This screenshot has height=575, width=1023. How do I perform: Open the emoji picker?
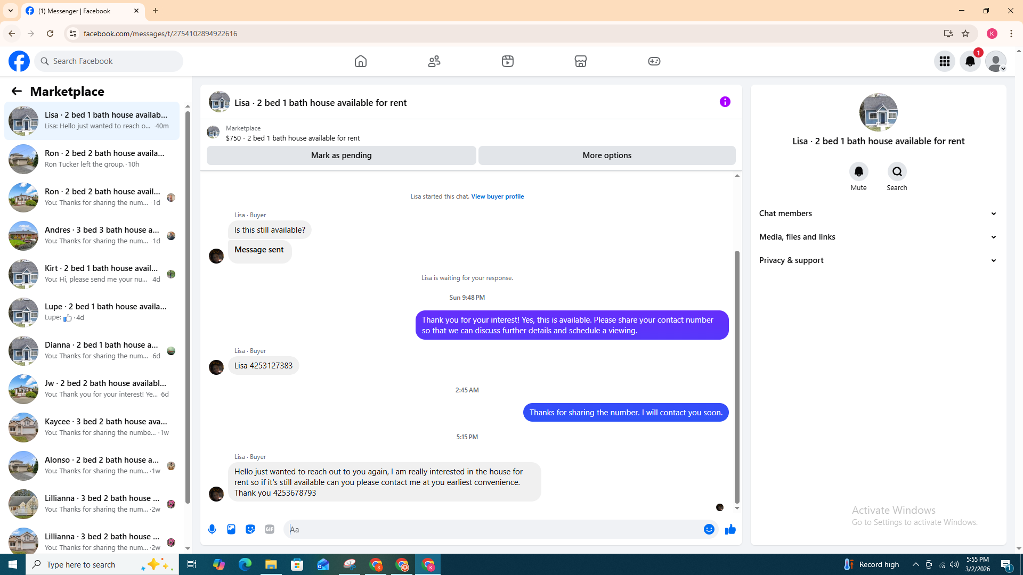pyautogui.click(x=709, y=529)
